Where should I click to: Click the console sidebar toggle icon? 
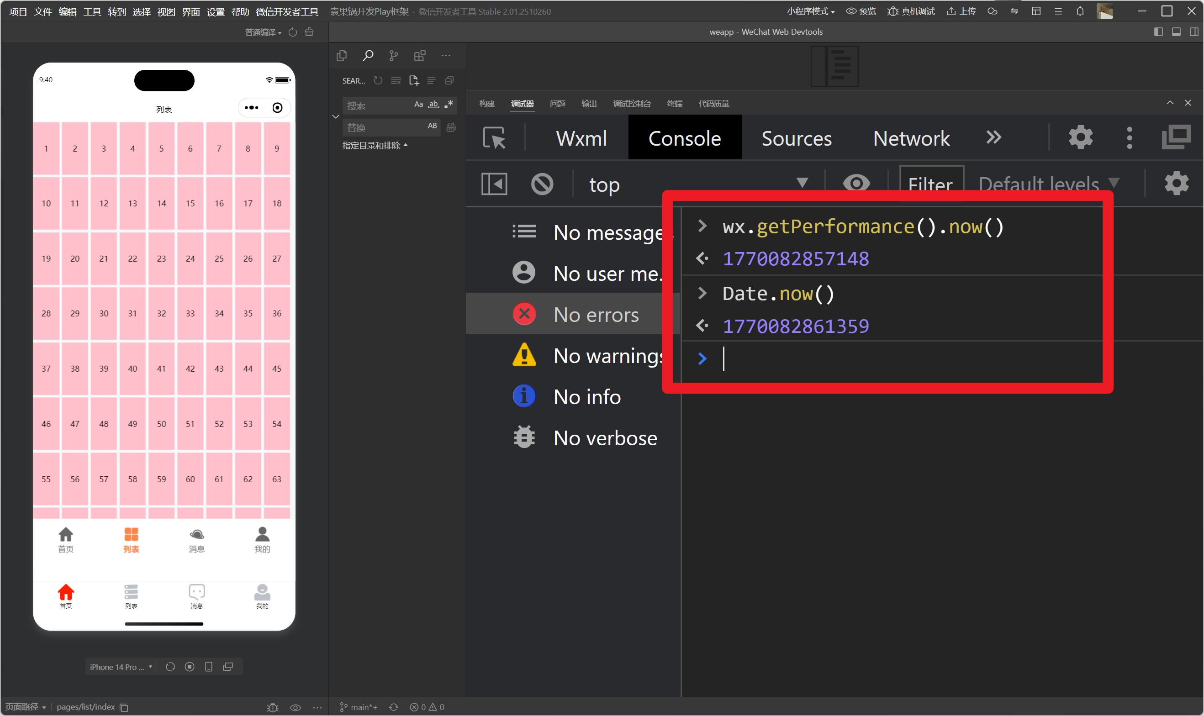click(494, 184)
